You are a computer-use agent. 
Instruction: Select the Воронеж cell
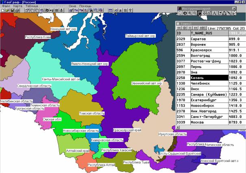209,45
